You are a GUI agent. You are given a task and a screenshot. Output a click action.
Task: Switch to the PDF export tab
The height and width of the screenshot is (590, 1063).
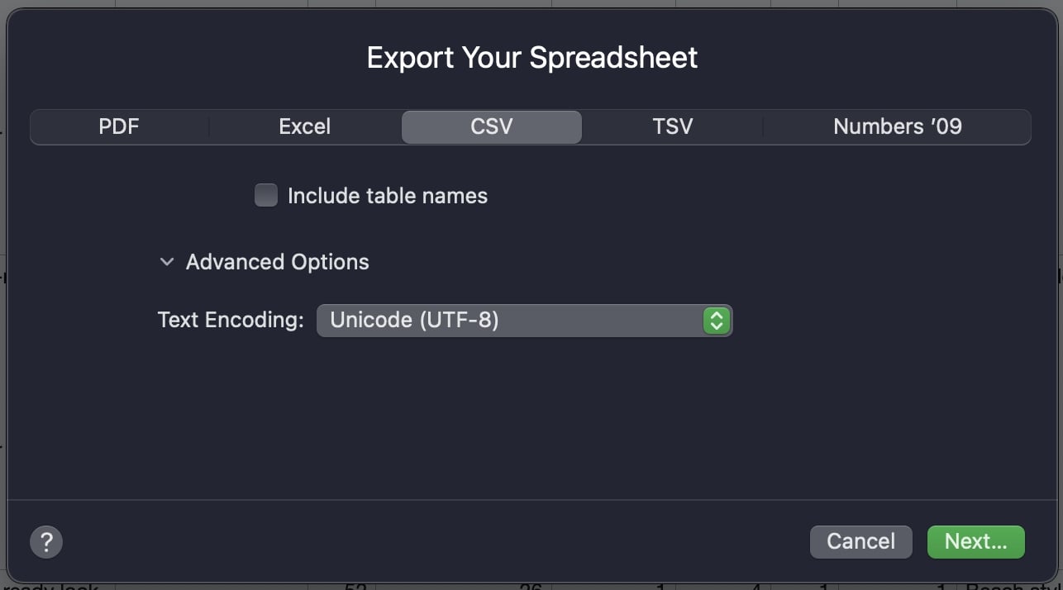point(119,126)
